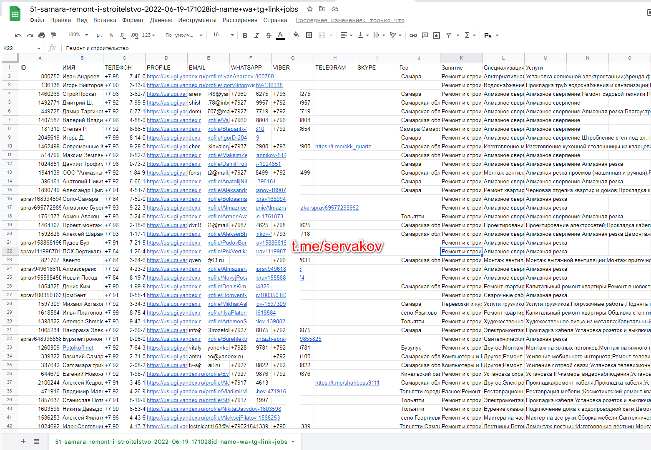
Task: Open AleksejFilatov-1586253 profile link
Action: (x=213, y=418)
